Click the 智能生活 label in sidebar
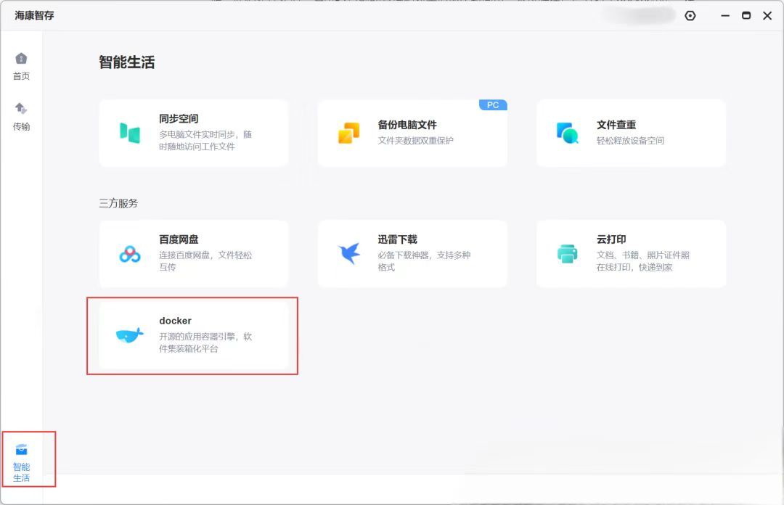Screen dimensions: 784x505 point(21,472)
